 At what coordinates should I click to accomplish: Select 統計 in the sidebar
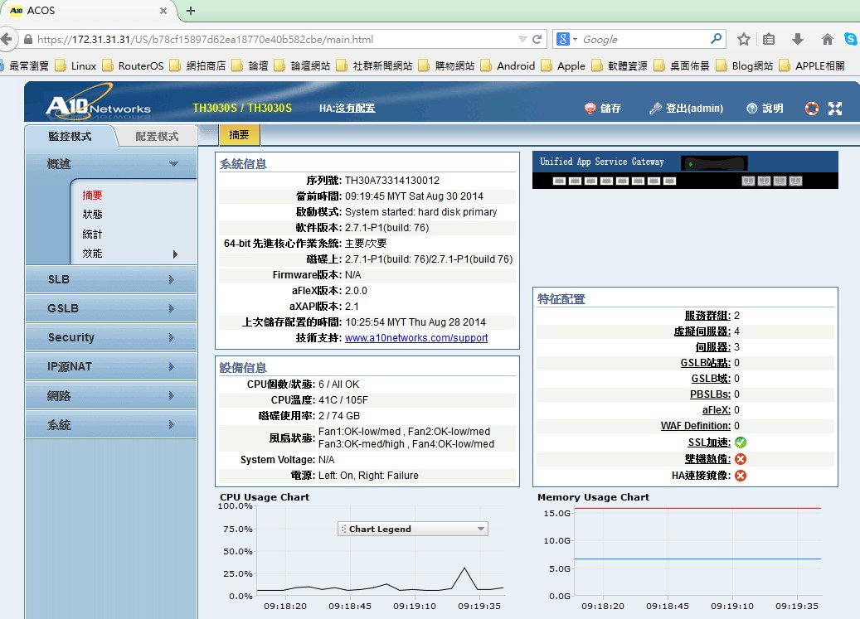tap(92, 234)
